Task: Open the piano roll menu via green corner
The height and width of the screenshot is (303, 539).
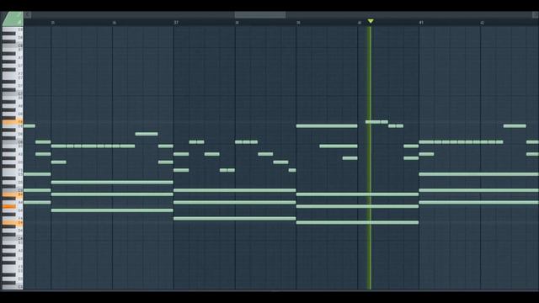Action: pos(13,19)
